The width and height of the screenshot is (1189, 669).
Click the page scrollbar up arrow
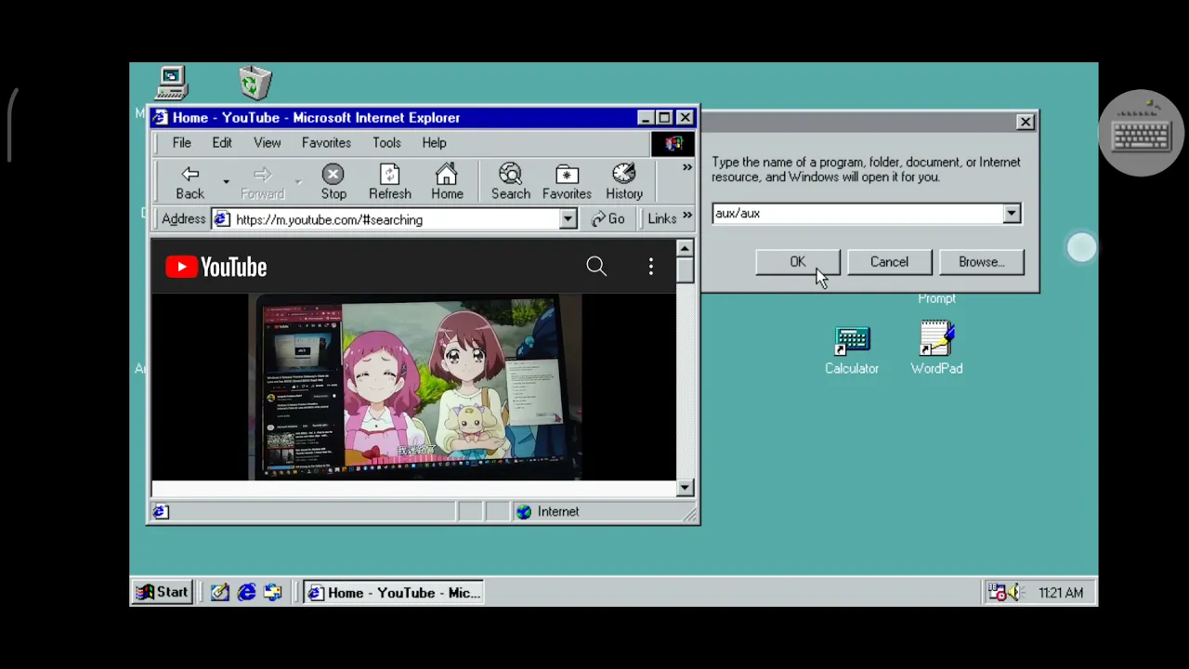(685, 248)
